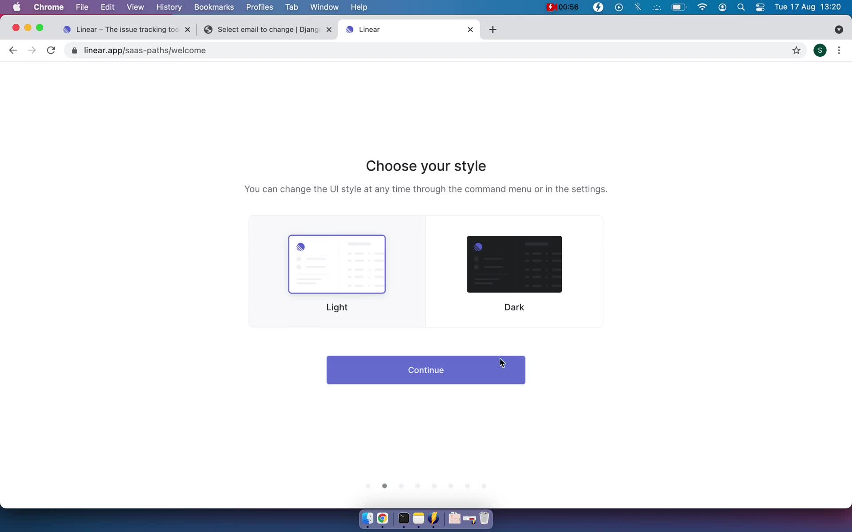852x532 pixels.
Task: Click the Chrome browser icon in dock
Action: (382, 519)
